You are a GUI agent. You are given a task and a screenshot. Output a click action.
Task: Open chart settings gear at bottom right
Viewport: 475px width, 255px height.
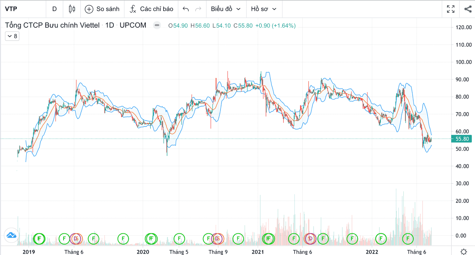point(464,251)
